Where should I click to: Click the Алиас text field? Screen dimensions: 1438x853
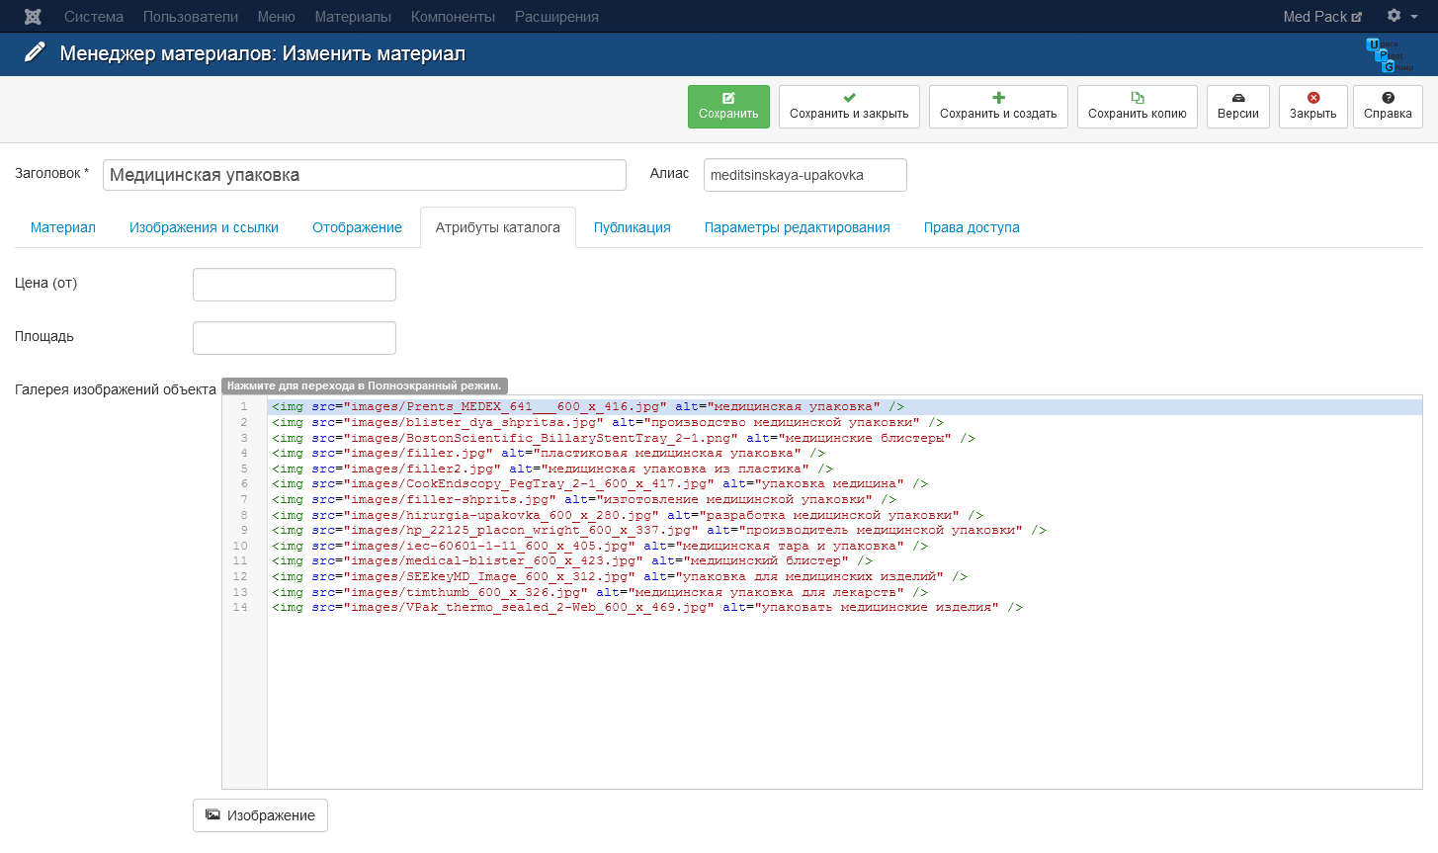tap(804, 175)
